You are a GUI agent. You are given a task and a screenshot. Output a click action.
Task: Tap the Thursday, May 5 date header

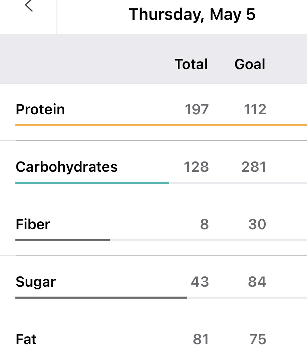192,15
